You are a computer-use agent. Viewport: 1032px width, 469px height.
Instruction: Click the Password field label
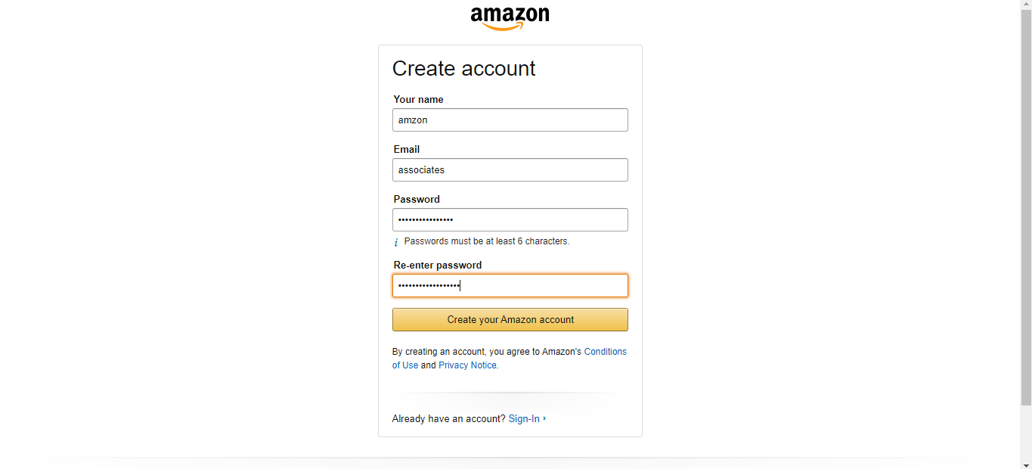click(416, 199)
